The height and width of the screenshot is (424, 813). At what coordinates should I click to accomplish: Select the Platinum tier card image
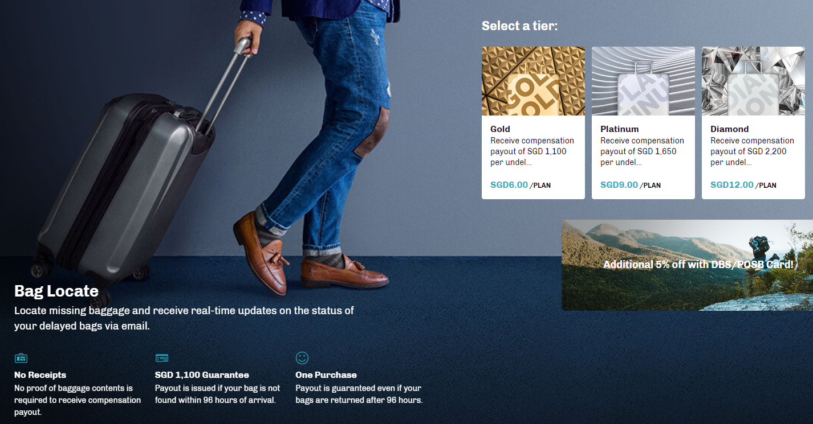643,81
